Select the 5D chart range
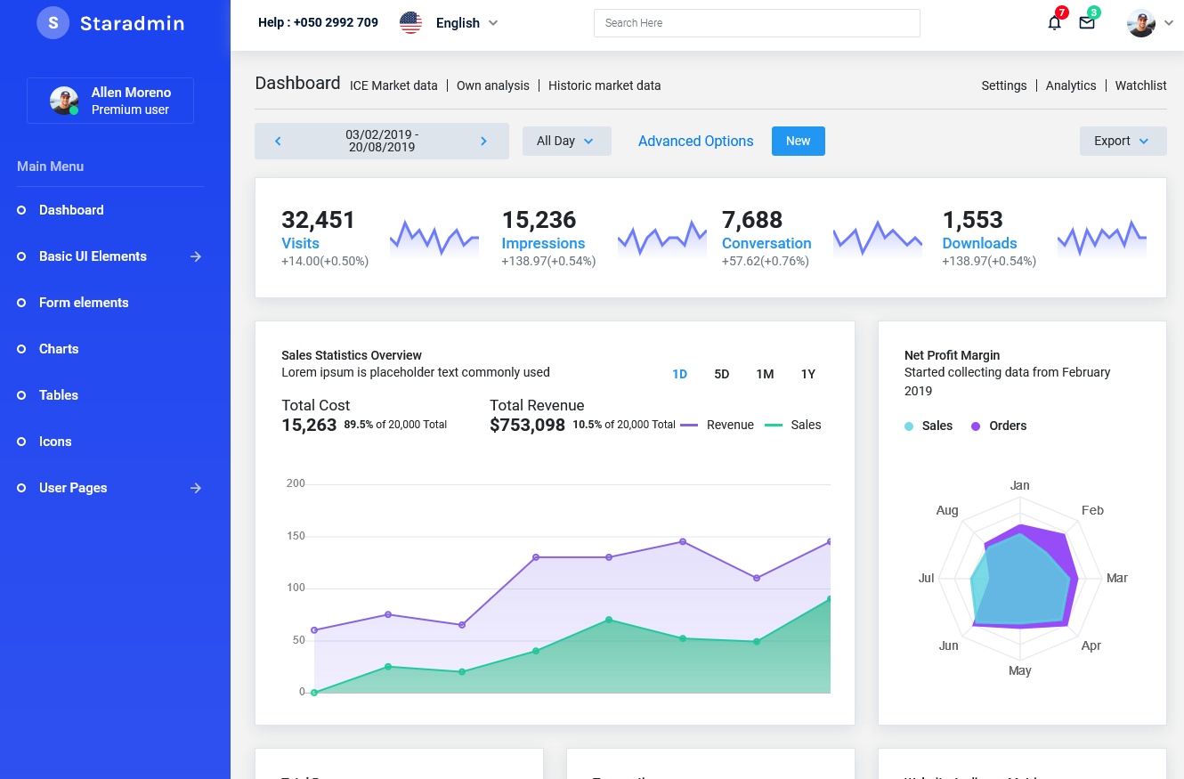Image resolution: width=1184 pixels, height=779 pixels. pos(722,374)
